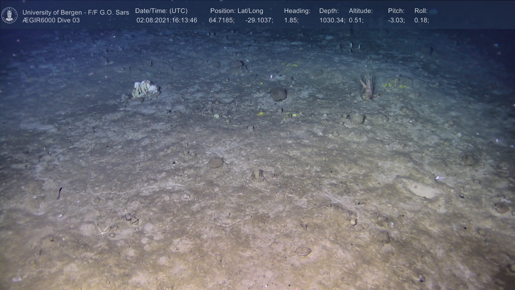Click the altitude value 0.51
515x290 pixels.
click(356, 20)
